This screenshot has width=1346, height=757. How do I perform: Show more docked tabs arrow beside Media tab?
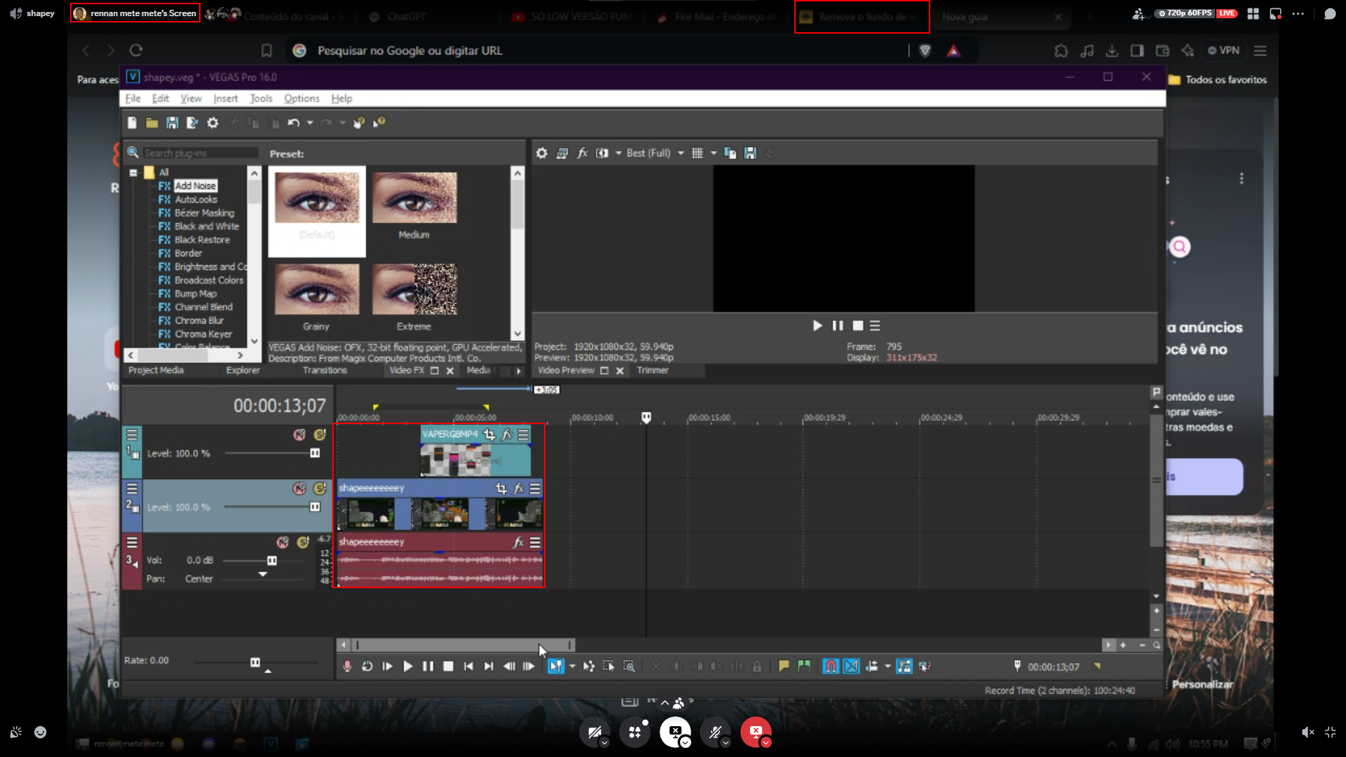[519, 371]
